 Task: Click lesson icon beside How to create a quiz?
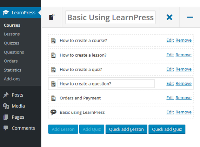tap(53, 70)
